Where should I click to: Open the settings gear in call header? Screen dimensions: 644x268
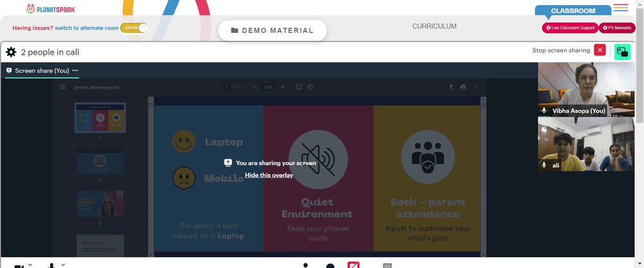[x=11, y=52]
